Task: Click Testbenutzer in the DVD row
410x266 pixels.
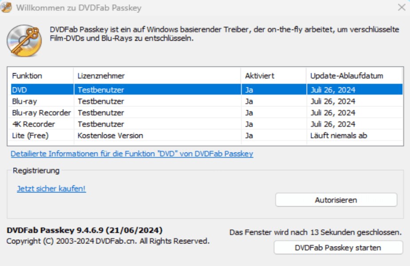Action: [101, 90]
